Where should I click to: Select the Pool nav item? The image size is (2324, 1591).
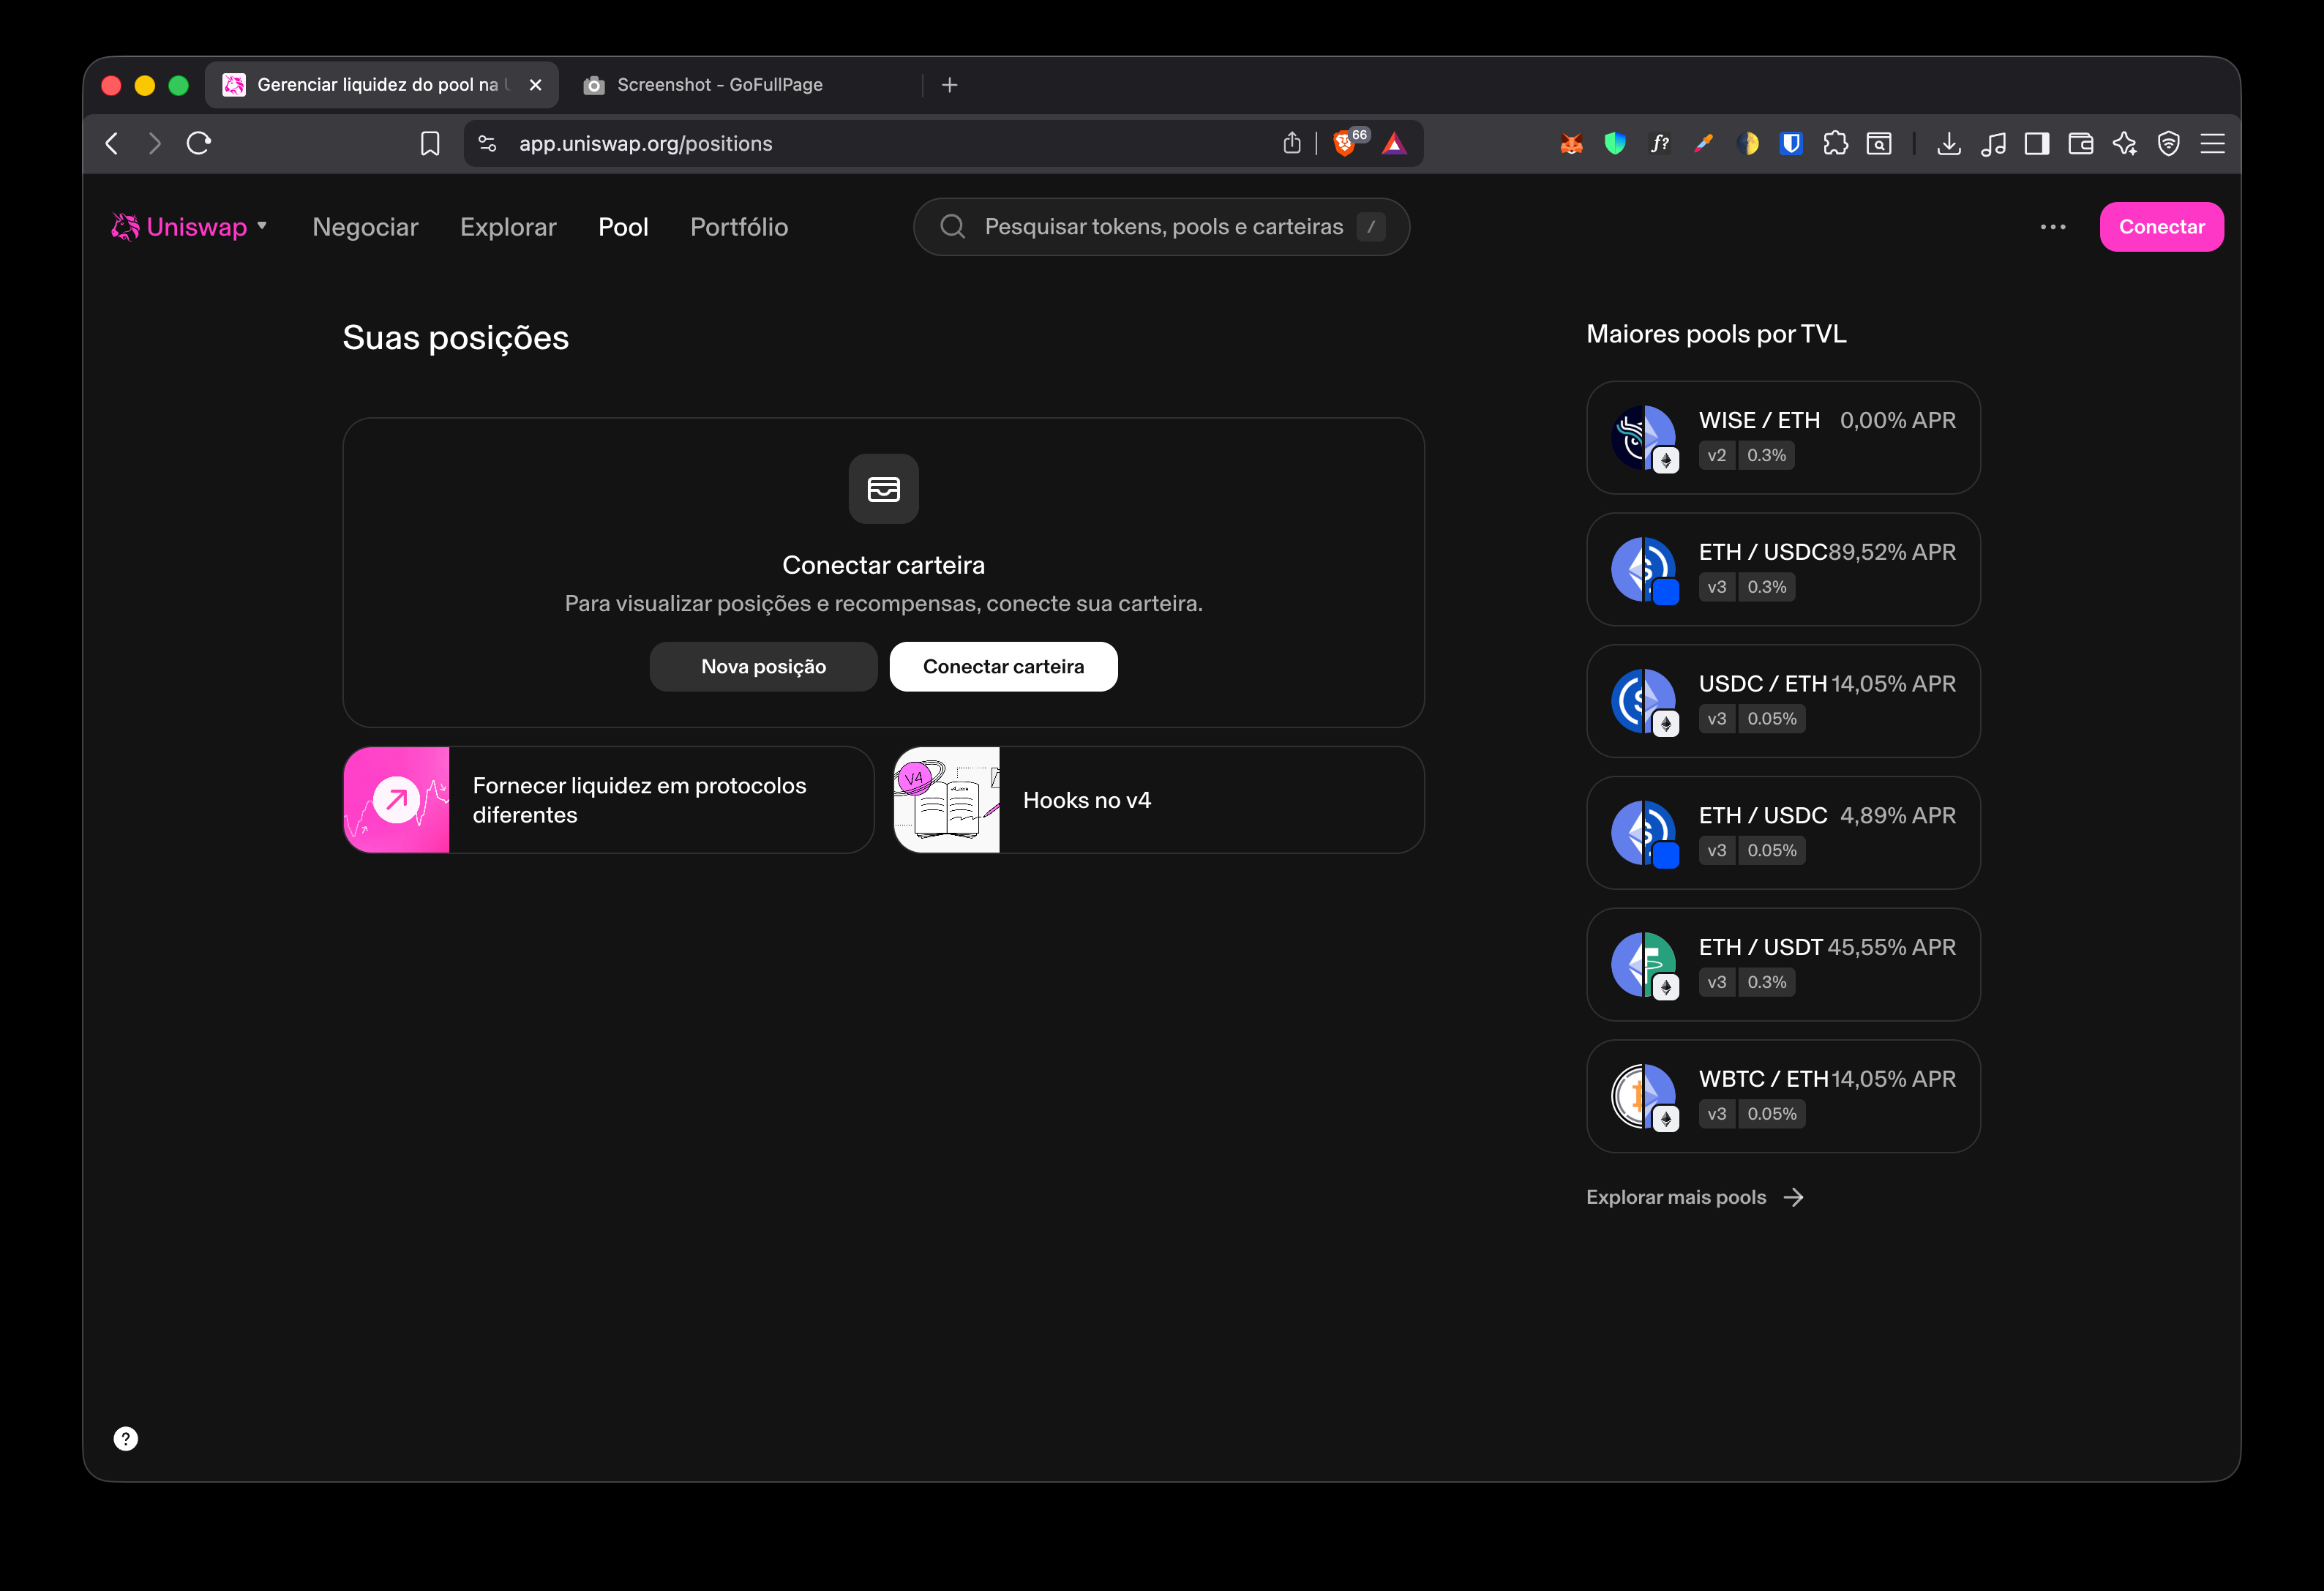point(623,227)
